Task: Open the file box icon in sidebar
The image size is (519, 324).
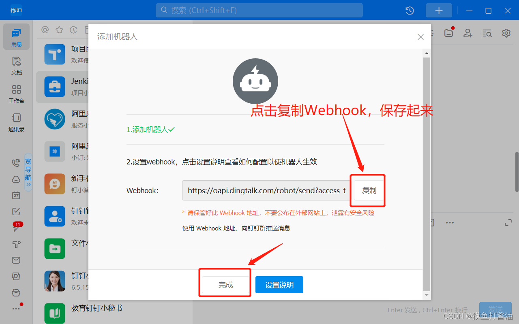Action: pos(16,292)
